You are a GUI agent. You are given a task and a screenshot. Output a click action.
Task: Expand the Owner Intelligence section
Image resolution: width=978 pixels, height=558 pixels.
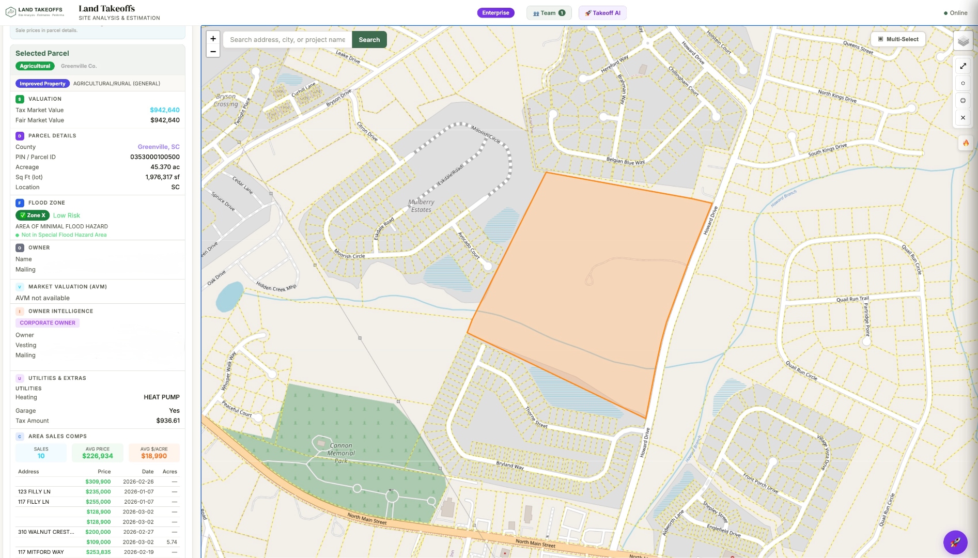pos(60,311)
